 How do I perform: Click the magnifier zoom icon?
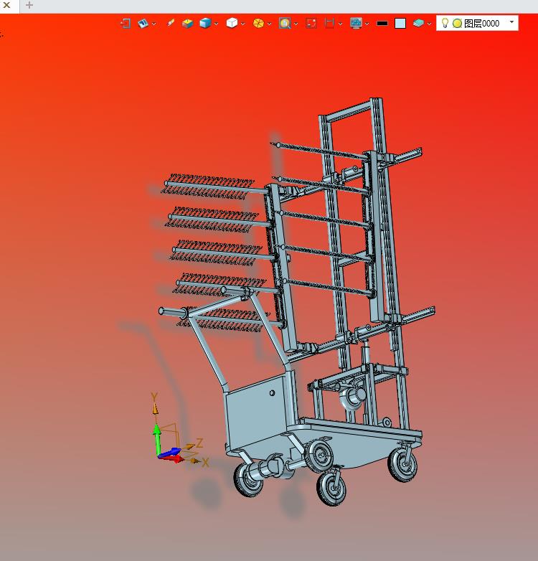tap(285, 23)
